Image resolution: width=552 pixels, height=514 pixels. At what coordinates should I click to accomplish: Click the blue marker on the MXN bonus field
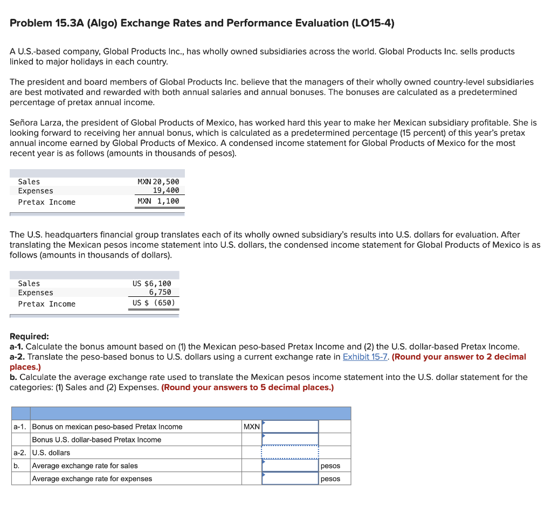(263, 423)
